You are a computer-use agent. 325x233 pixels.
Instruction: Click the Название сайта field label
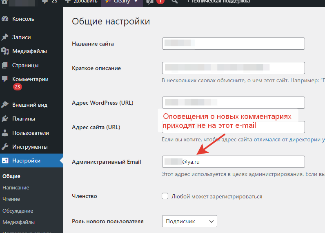coord(93,44)
